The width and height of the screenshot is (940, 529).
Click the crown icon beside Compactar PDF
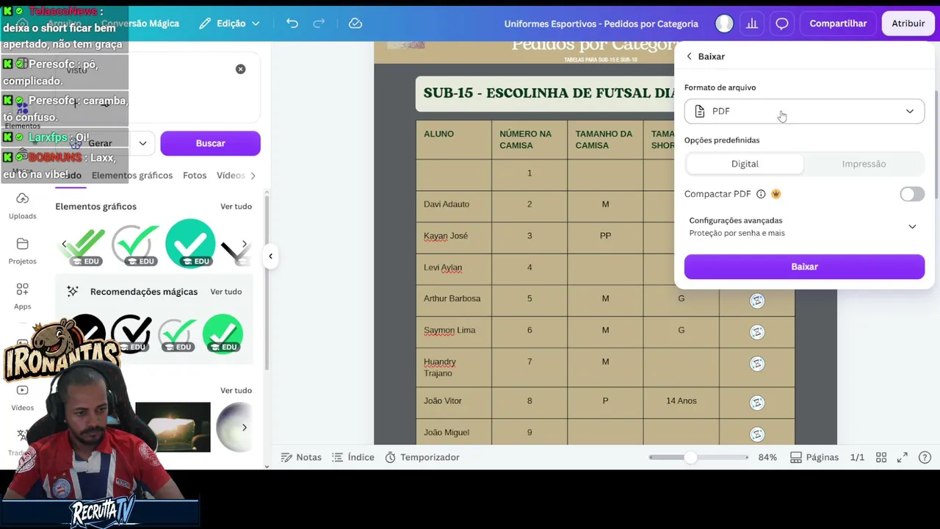(x=776, y=194)
